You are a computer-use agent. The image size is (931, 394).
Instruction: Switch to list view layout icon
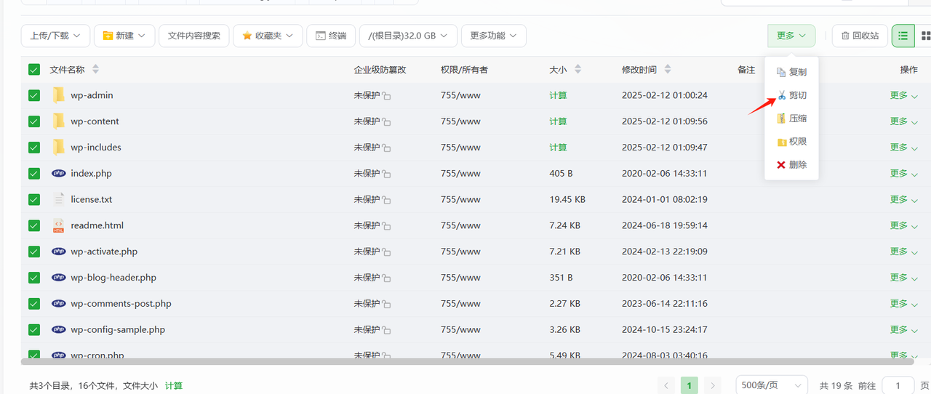pyautogui.click(x=903, y=36)
